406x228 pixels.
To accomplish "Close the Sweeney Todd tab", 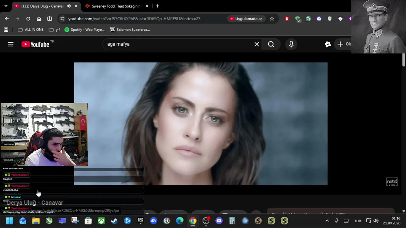I will point(147,6).
